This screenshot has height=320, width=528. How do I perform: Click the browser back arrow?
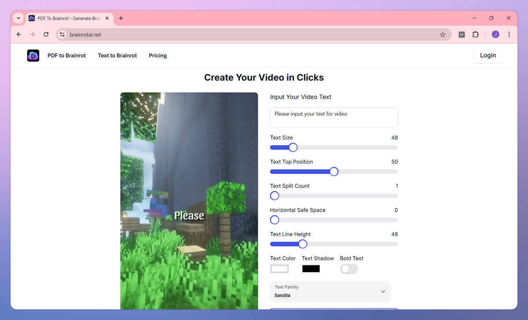click(x=18, y=34)
